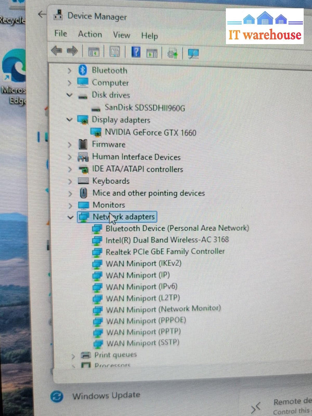The height and width of the screenshot is (416, 312).
Task: Click the Back arrow toolbar icon
Action: 57,50
